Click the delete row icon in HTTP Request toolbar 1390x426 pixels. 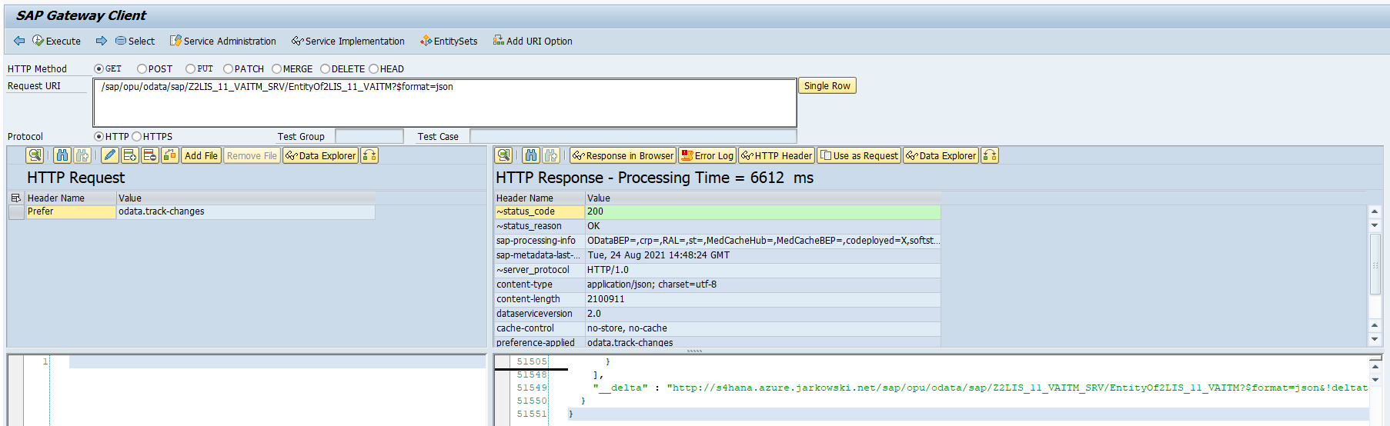click(x=150, y=155)
